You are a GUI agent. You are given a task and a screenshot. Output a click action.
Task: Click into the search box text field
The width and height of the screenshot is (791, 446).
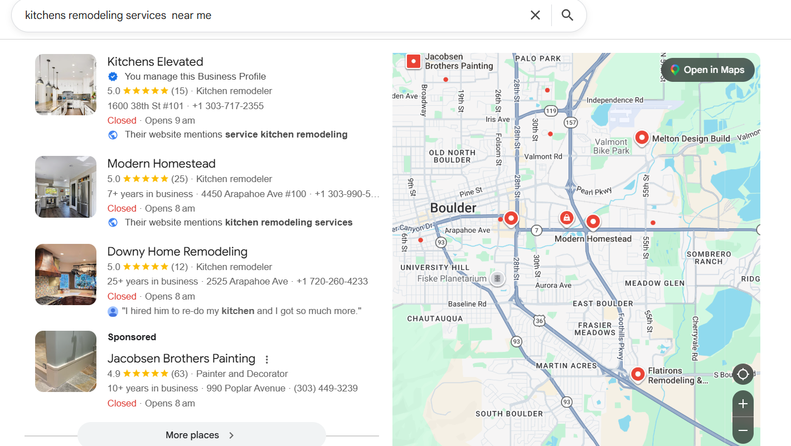pos(273,15)
